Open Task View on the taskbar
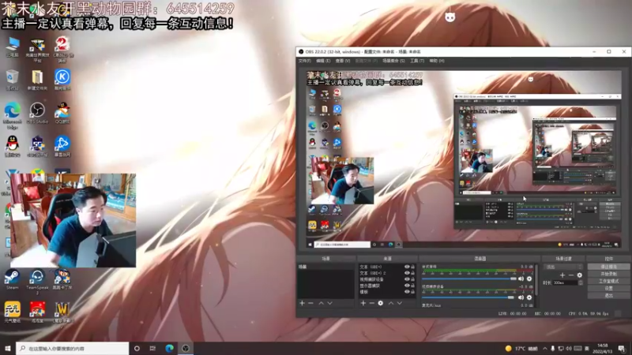The image size is (632, 355). 152,348
